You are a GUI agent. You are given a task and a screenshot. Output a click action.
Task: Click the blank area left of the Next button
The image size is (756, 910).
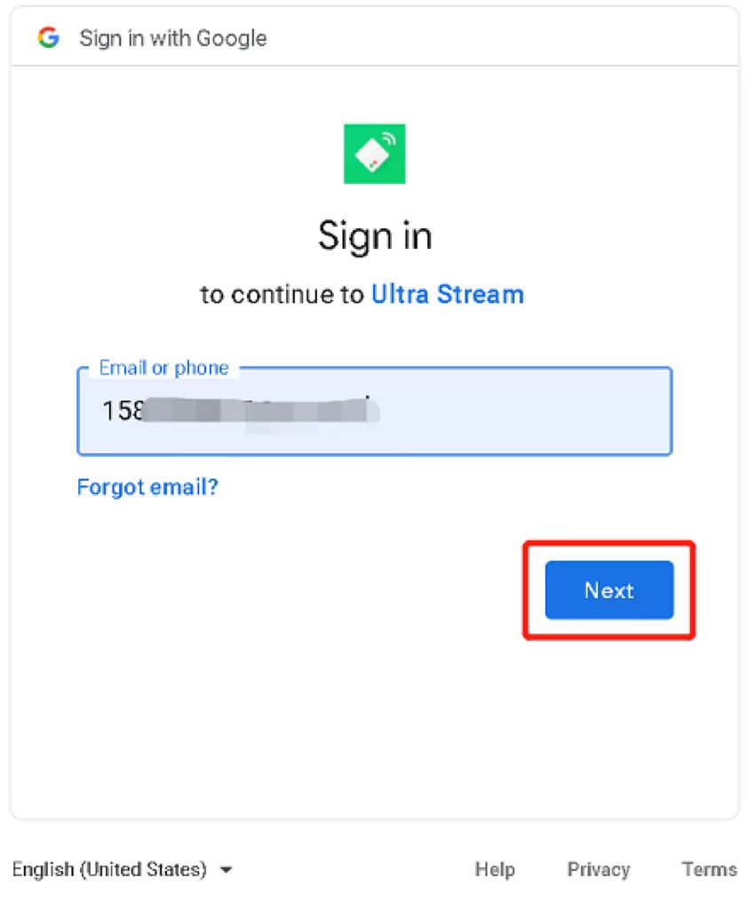pyautogui.click(x=290, y=590)
